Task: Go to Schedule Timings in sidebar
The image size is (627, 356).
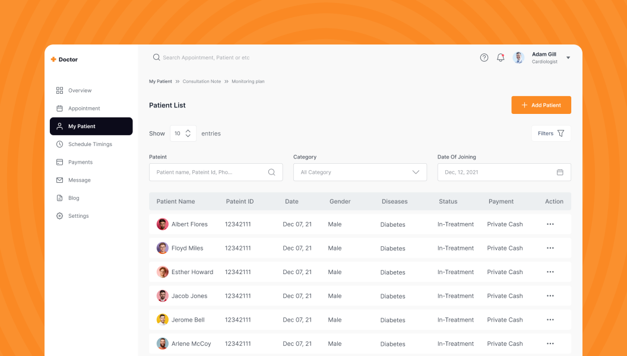Action: 90,144
